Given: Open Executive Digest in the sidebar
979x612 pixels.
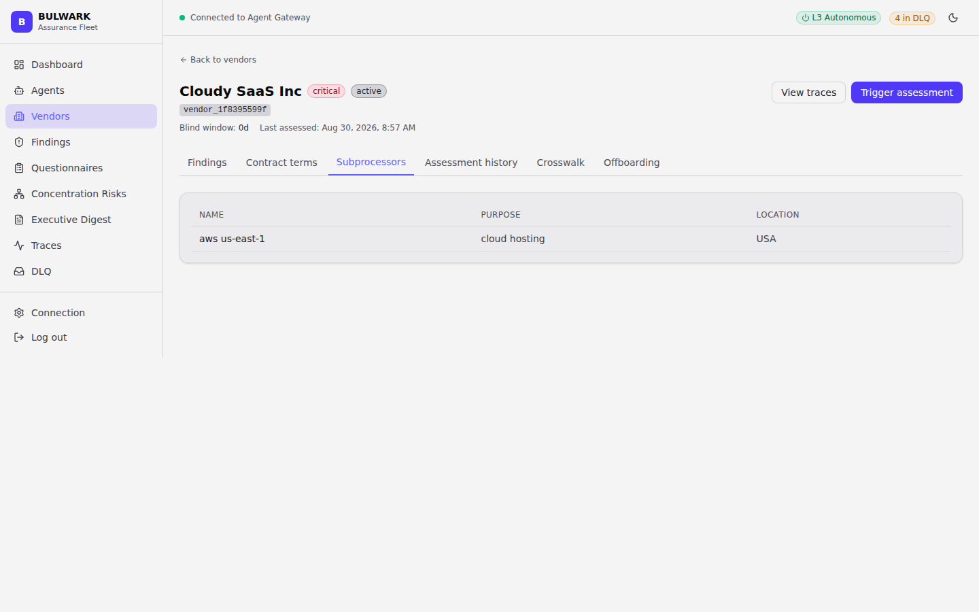Looking at the screenshot, I should click(x=81, y=220).
